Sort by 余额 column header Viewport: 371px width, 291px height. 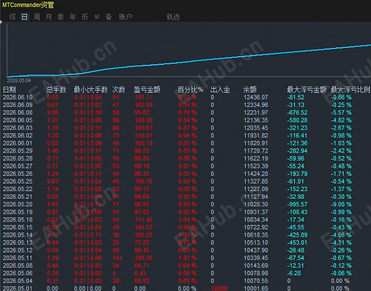tap(250, 89)
